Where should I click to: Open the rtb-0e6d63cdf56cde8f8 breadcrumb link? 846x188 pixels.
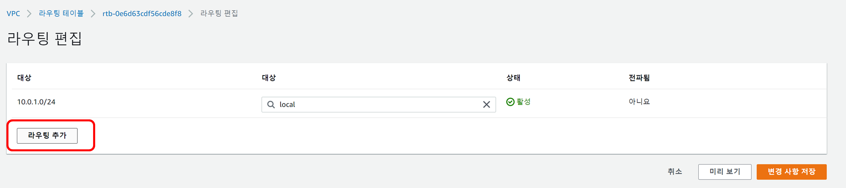point(142,13)
